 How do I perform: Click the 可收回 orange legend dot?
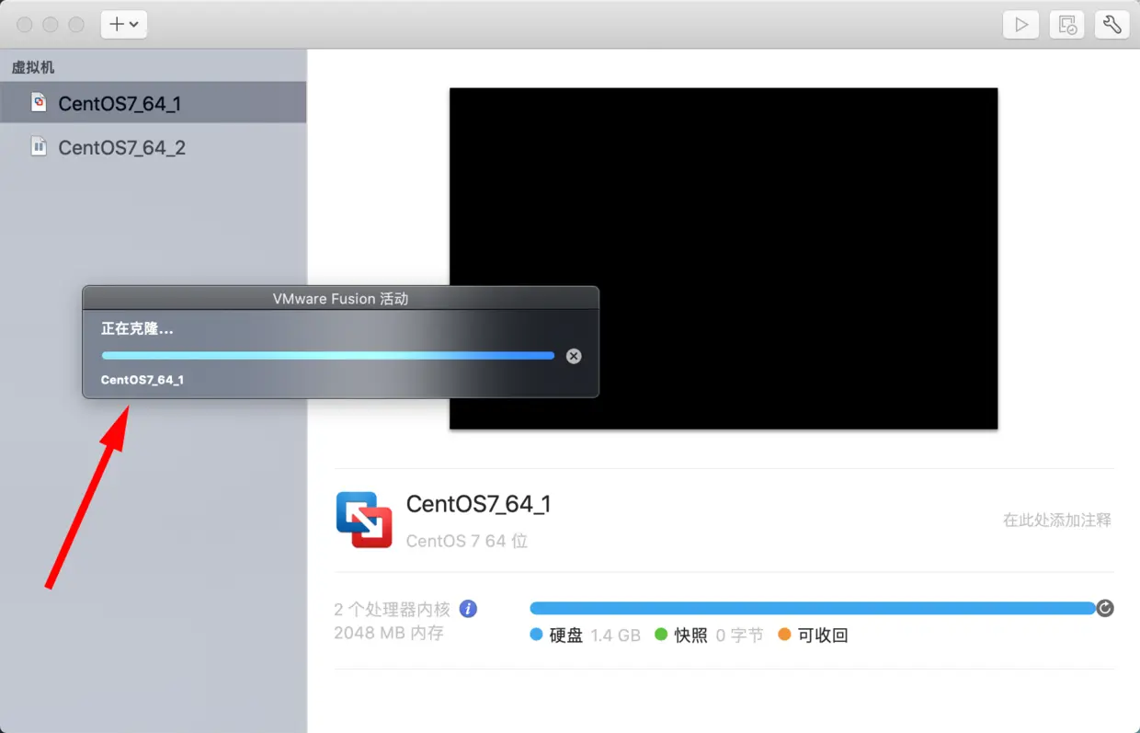pos(784,635)
